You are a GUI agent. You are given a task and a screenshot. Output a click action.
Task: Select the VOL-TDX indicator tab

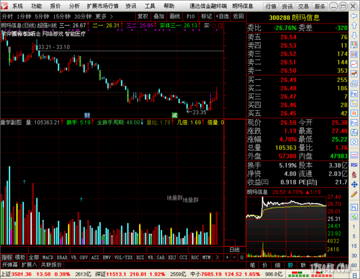tap(124, 257)
